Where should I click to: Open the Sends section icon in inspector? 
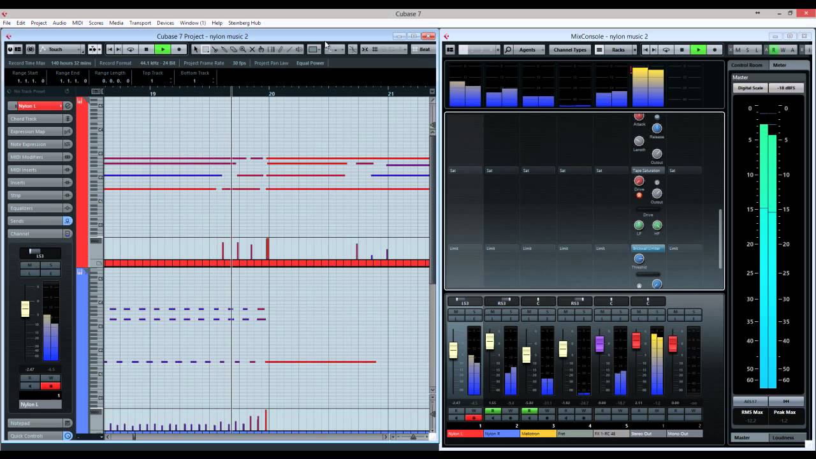[x=68, y=221]
